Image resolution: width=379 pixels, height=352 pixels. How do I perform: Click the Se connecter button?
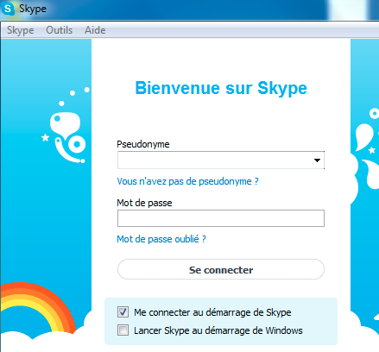[x=221, y=269]
